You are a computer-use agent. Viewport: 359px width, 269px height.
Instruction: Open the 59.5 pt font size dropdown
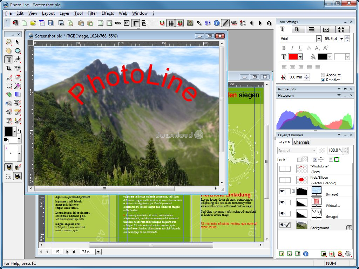click(x=341, y=39)
